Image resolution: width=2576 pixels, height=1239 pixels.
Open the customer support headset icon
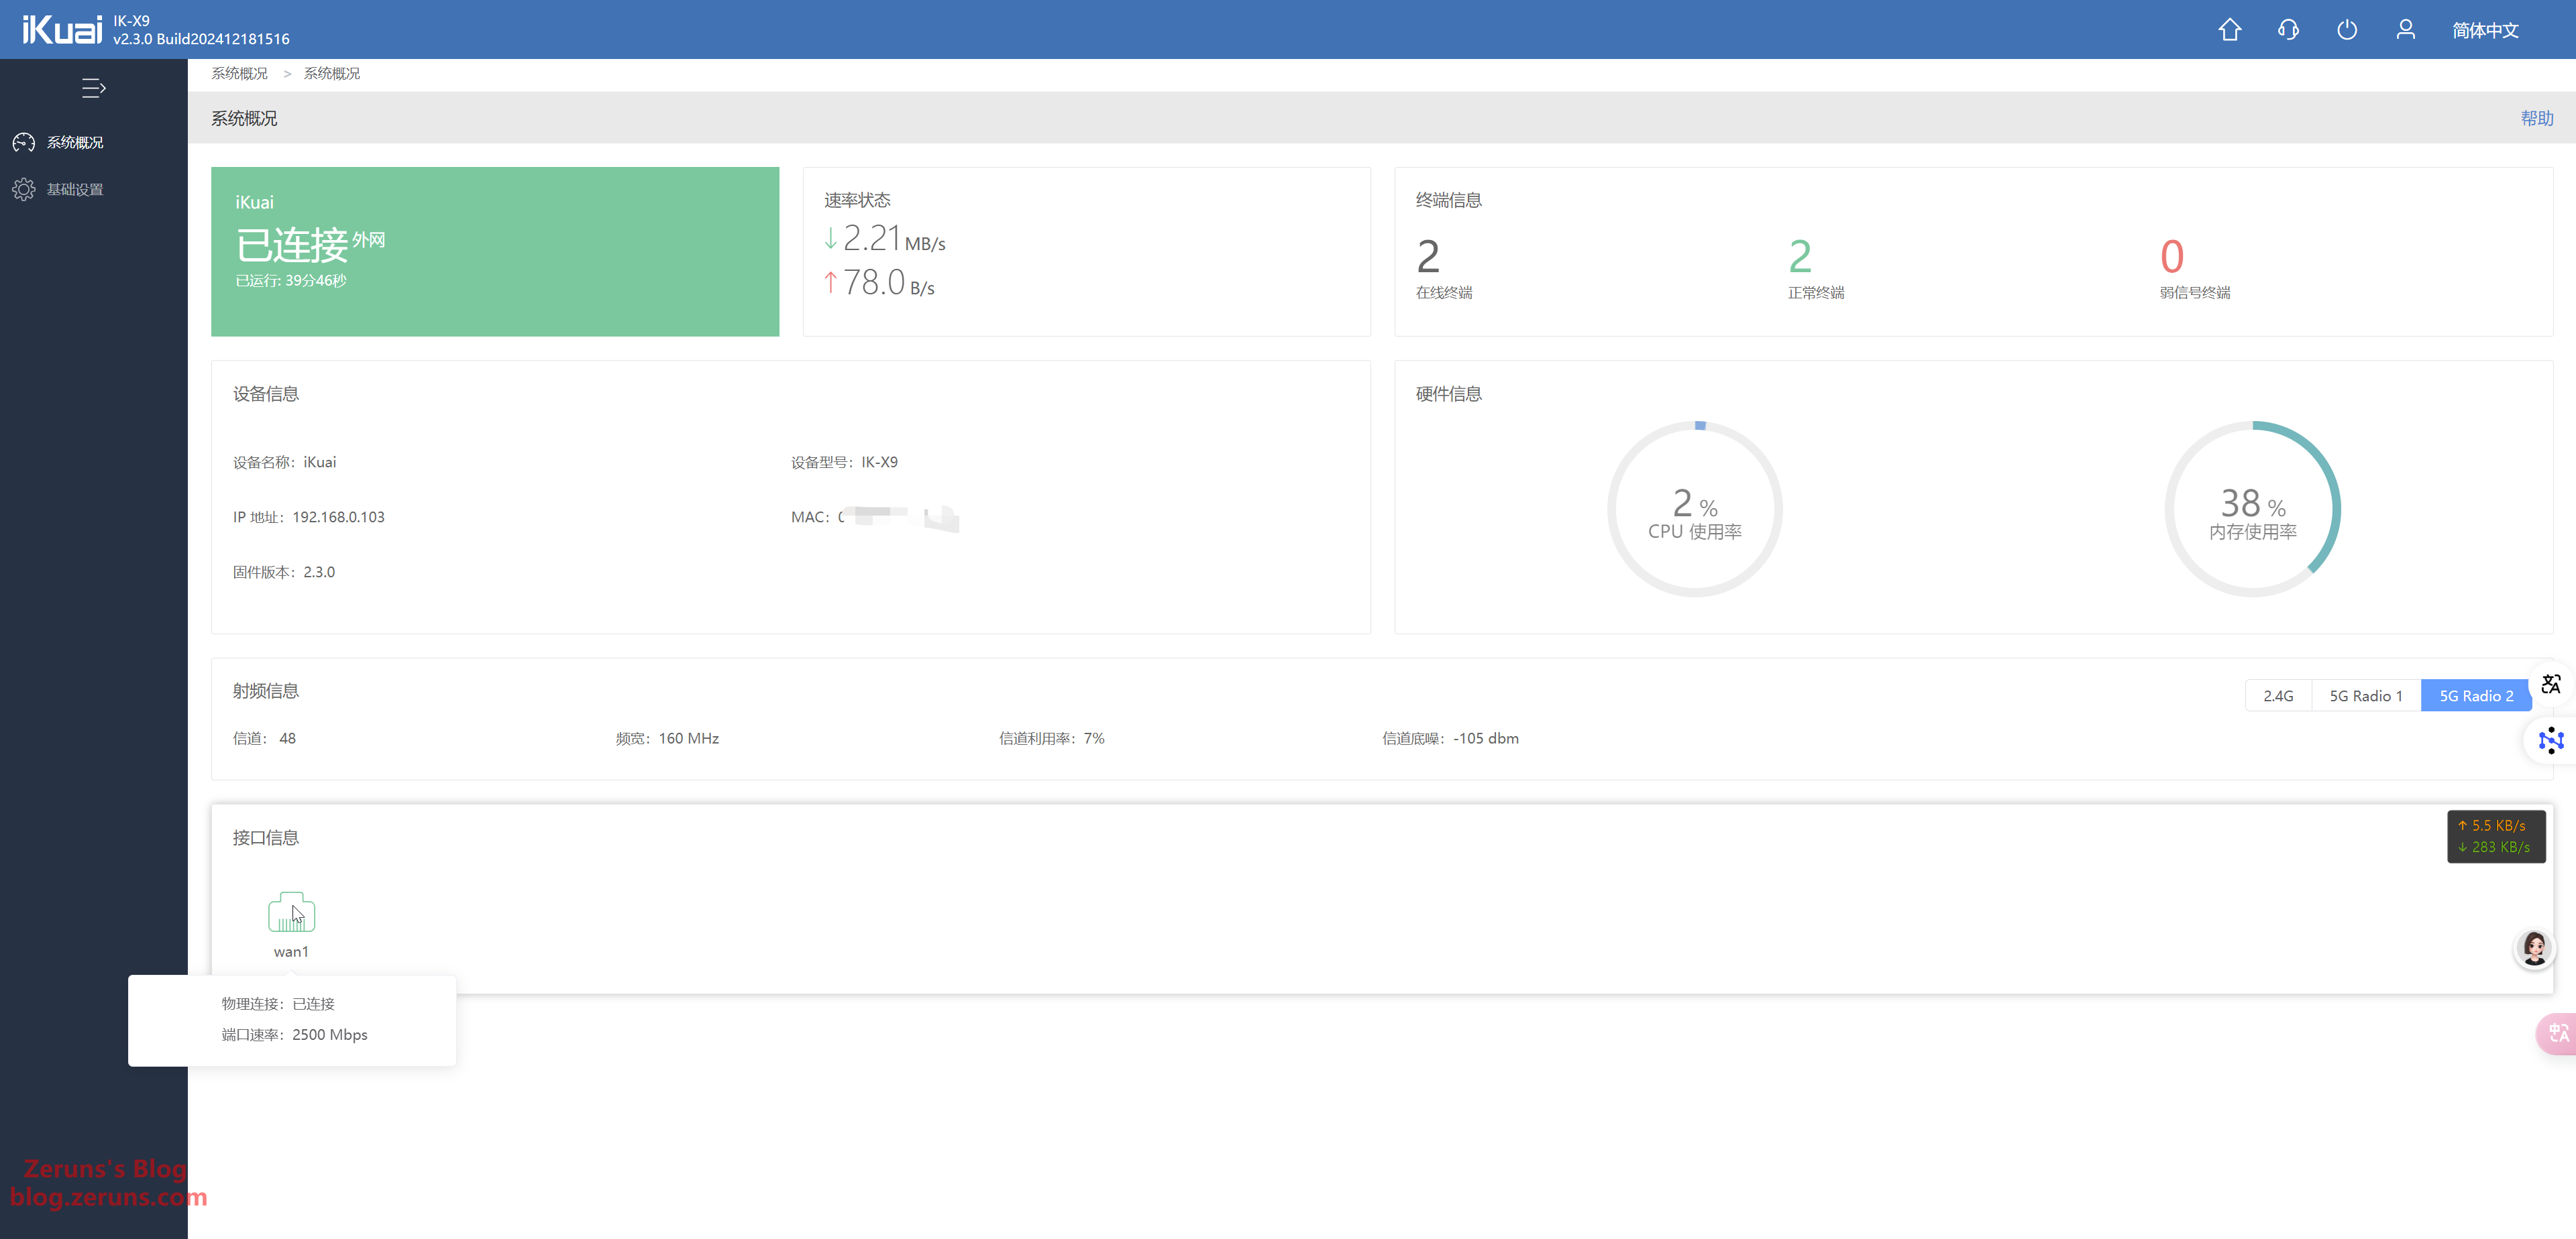pos(2288,30)
